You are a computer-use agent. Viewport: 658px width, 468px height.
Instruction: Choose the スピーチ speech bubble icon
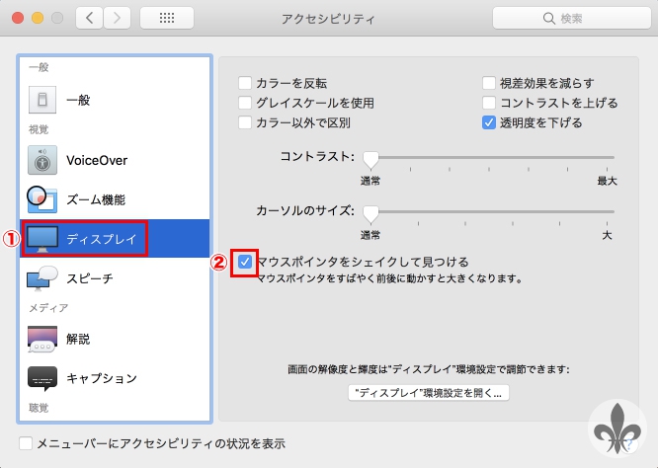(42, 278)
